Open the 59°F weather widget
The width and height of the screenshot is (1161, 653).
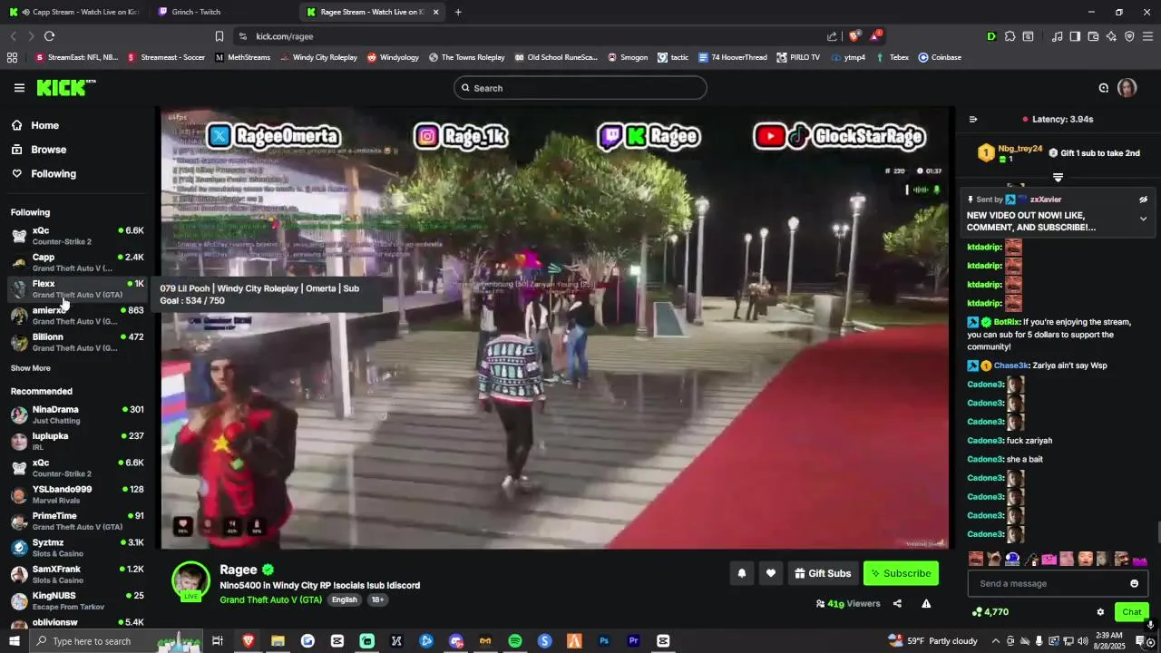(933, 641)
